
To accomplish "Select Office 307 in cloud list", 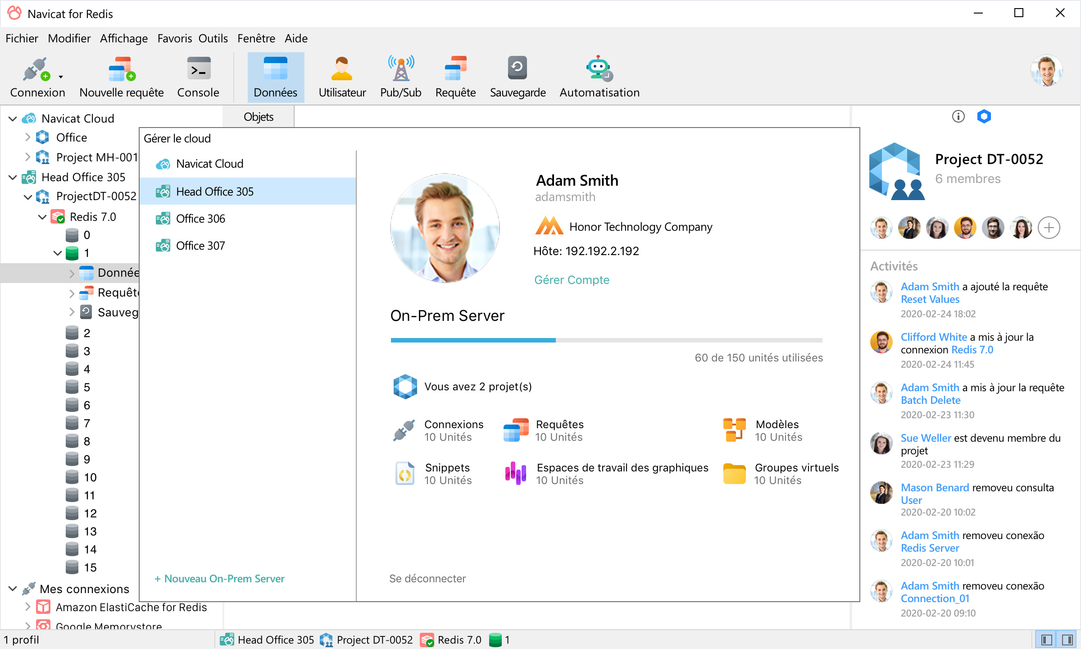I will tap(248, 246).
